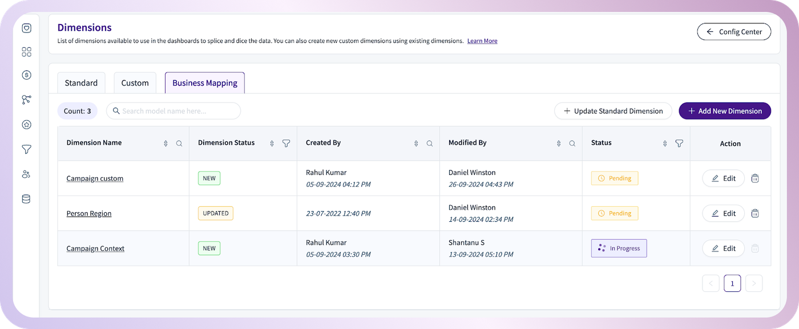
Task: Click the Dimensions page heading
Action: pos(84,27)
